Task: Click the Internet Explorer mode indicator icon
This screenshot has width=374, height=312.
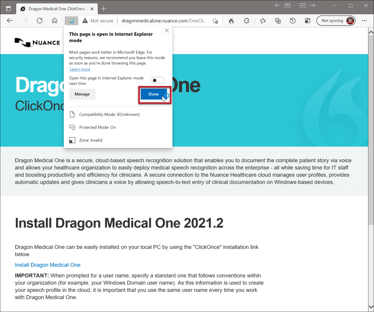Action: coord(71,21)
